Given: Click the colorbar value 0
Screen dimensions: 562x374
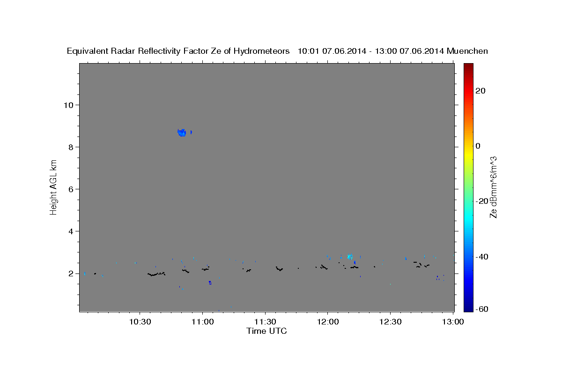Looking at the screenshot, I should pyautogui.click(x=478, y=146).
